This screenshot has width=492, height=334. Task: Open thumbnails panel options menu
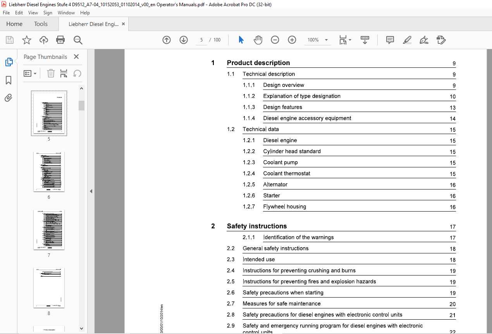(x=30, y=73)
